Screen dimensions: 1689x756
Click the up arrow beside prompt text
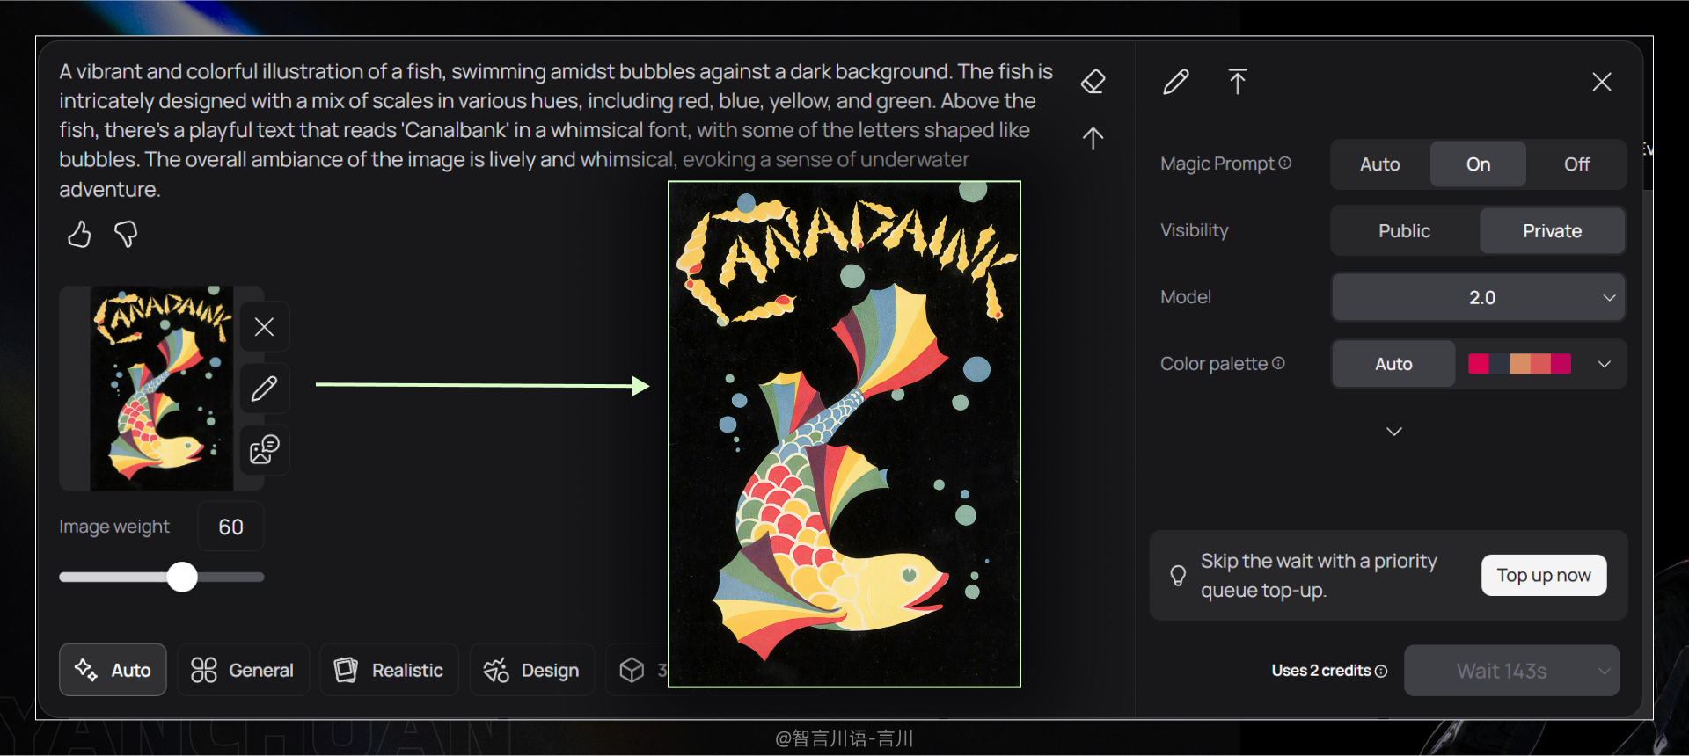[x=1093, y=138]
